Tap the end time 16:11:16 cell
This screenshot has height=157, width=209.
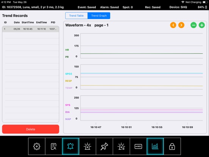click(x=41, y=29)
